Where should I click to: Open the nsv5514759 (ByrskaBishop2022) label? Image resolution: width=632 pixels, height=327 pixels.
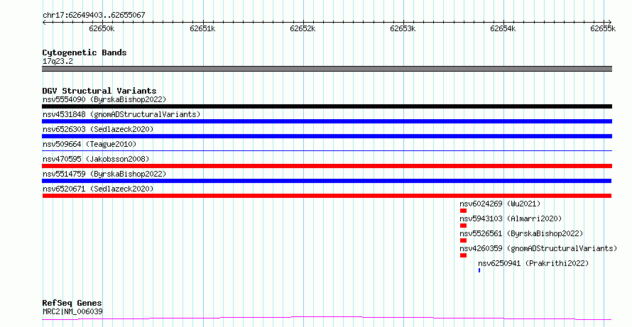point(104,174)
